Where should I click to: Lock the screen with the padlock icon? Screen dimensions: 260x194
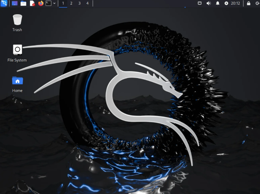249,3
